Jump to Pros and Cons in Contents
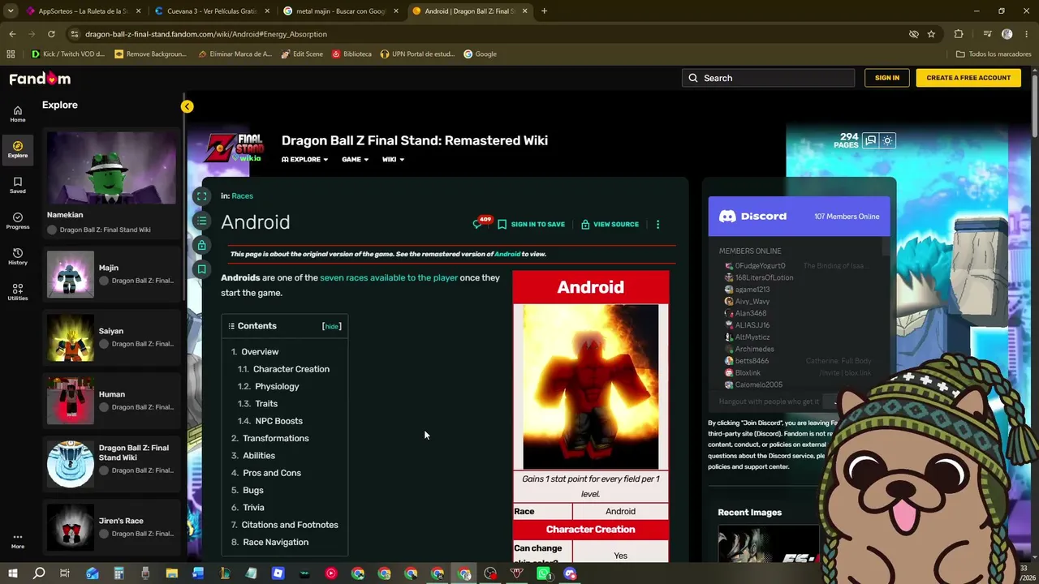This screenshot has height=584, width=1039. pyautogui.click(x=272, y=473)
